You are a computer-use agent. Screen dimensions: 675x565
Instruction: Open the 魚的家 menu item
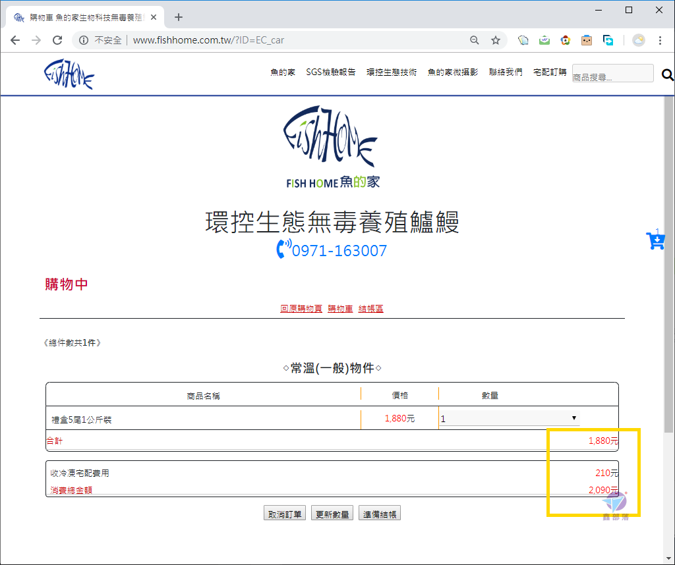click(283, 72)
